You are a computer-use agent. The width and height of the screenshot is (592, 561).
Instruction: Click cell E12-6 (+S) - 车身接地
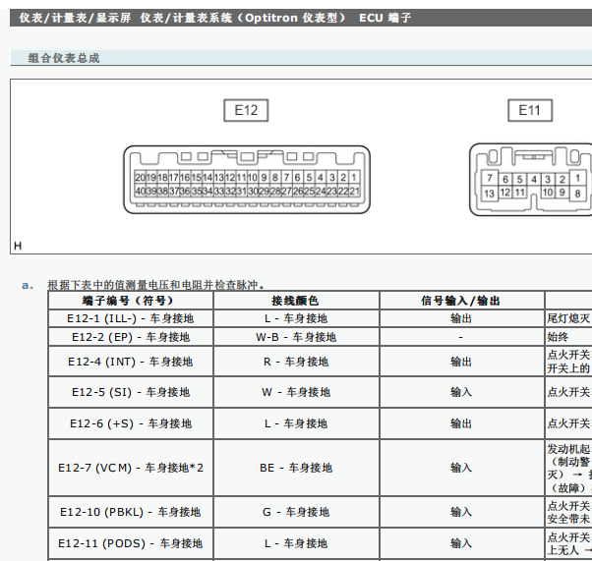pyautogui.click(x=131, y=423)
